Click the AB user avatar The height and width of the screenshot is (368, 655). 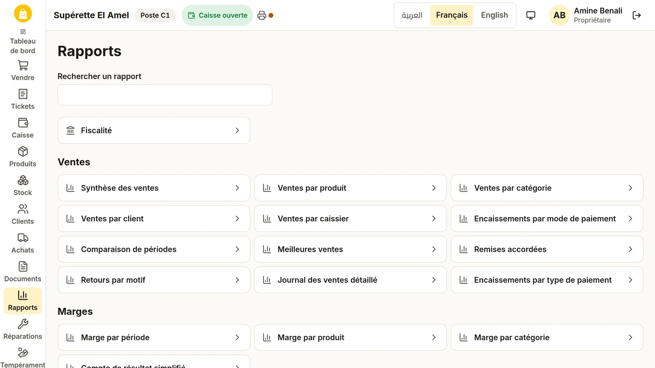560,16
